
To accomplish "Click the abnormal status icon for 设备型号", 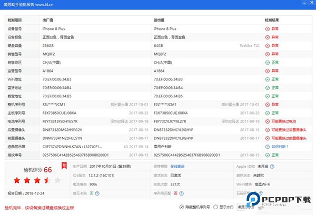I will point(268,29).
